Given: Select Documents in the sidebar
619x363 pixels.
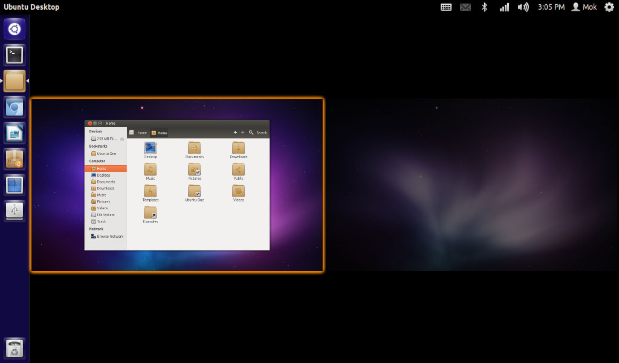Looking at the screenshot, I should [103, 181].
